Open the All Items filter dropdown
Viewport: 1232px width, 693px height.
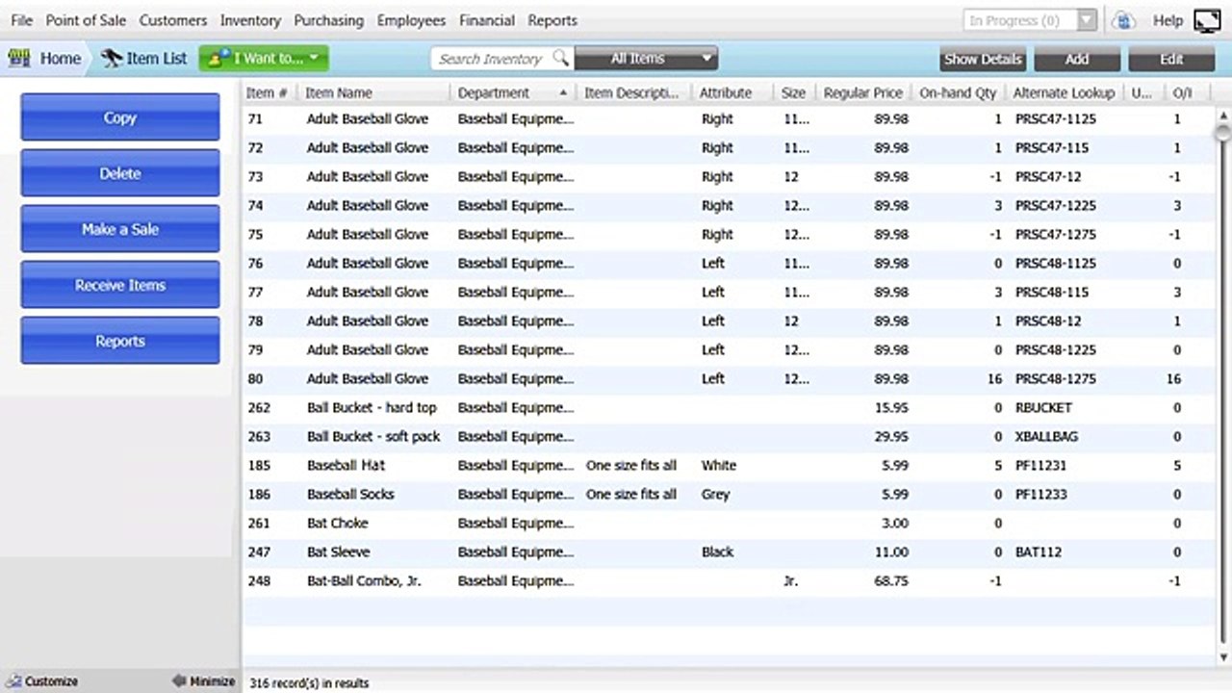click(646, 59)
